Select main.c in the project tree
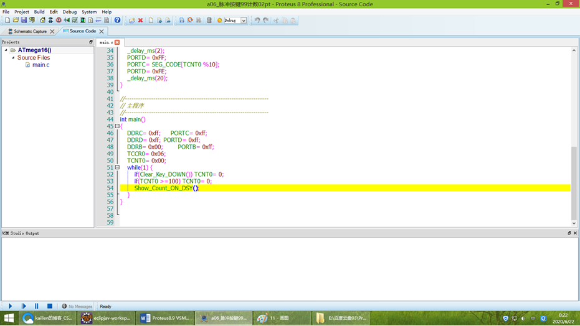The height and width of the screenshot is (326, 580). [40, 65]
